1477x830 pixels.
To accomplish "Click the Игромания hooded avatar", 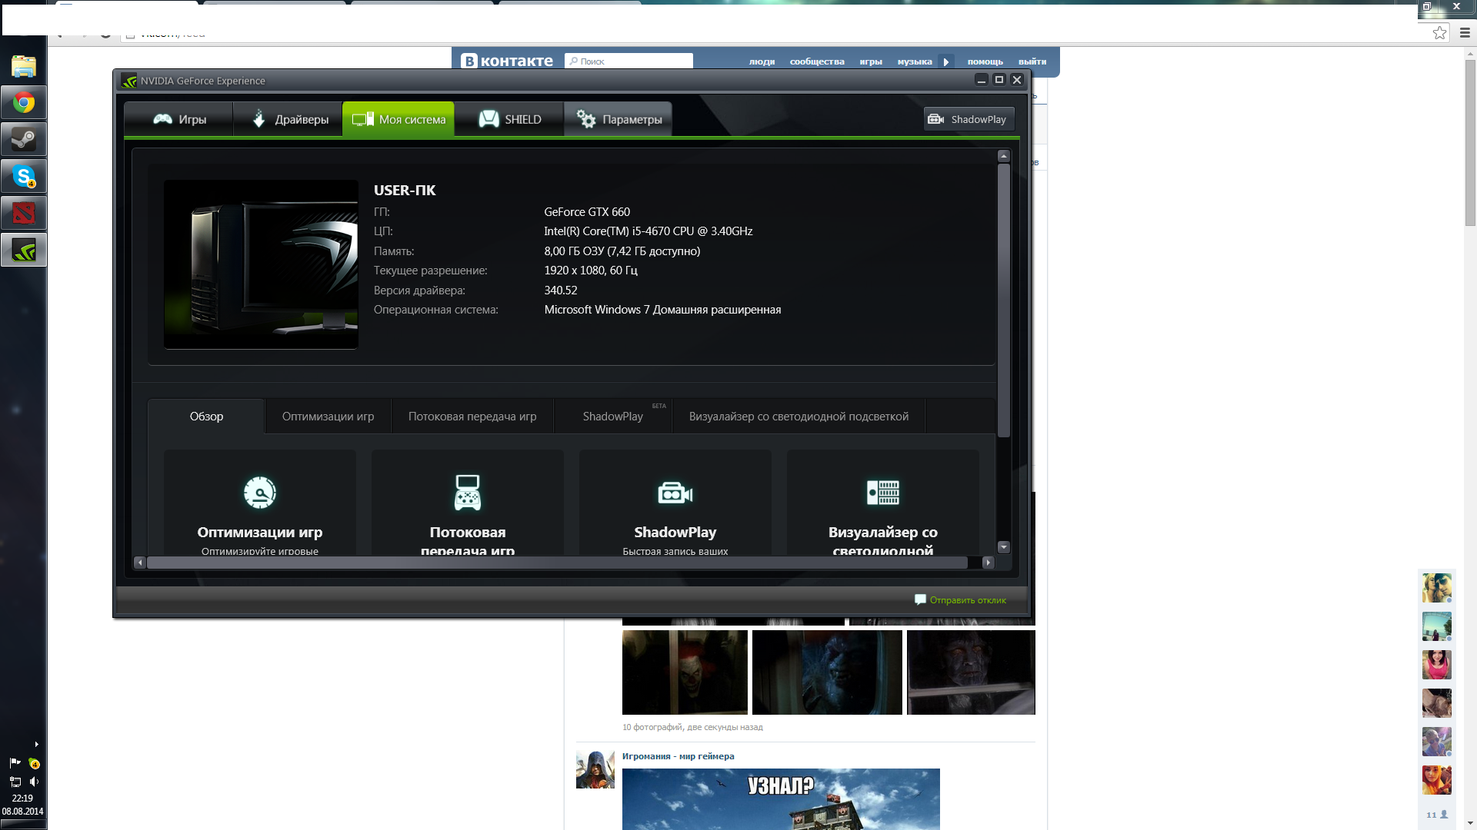I will click(595, 769).
